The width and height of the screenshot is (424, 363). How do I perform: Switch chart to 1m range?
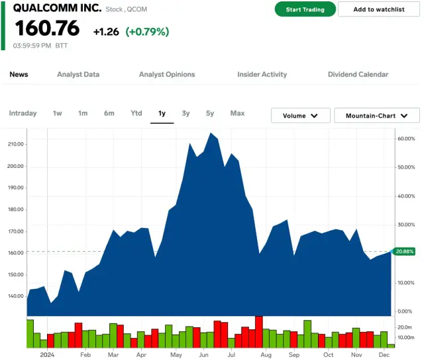83,114
